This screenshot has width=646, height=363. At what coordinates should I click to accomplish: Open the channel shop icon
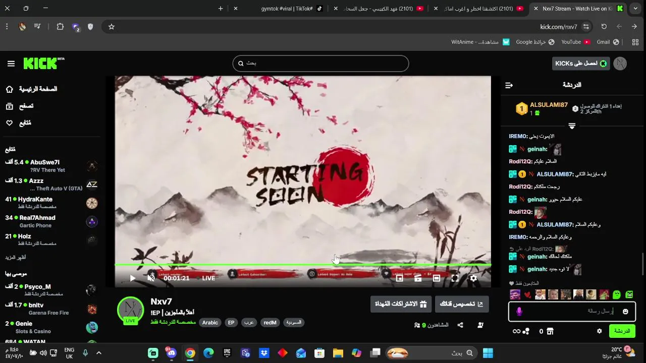click(x=550, y=331)
